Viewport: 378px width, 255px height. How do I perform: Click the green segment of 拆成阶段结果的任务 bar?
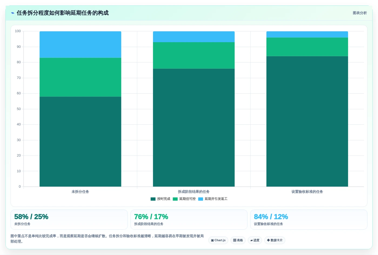[194, 55]
